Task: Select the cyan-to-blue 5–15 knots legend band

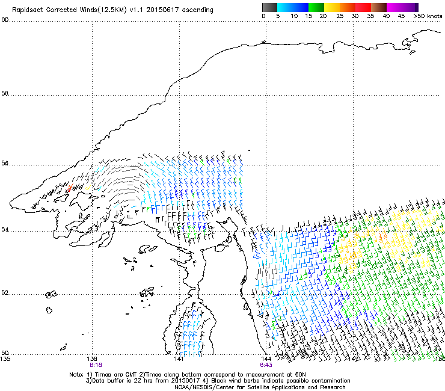Action: (x=293, y=7)
